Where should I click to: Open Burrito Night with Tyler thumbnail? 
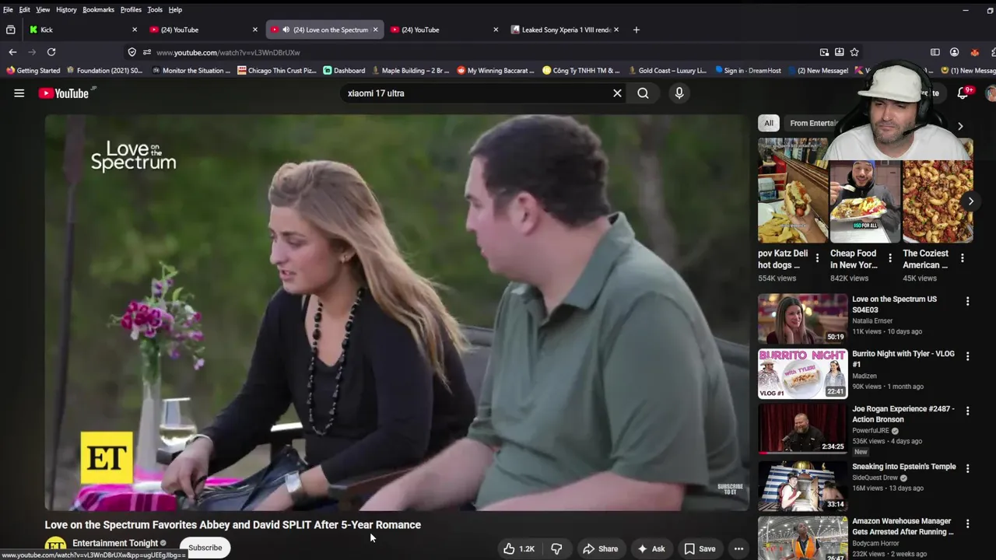pyautogui.click(x=802, y=373)
